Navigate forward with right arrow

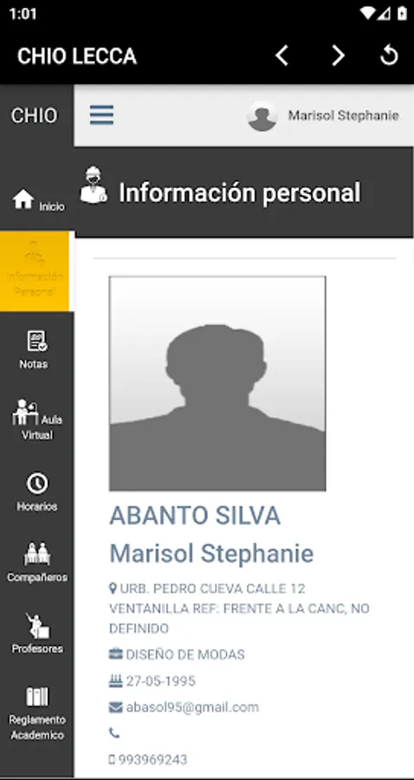[338, 55]
